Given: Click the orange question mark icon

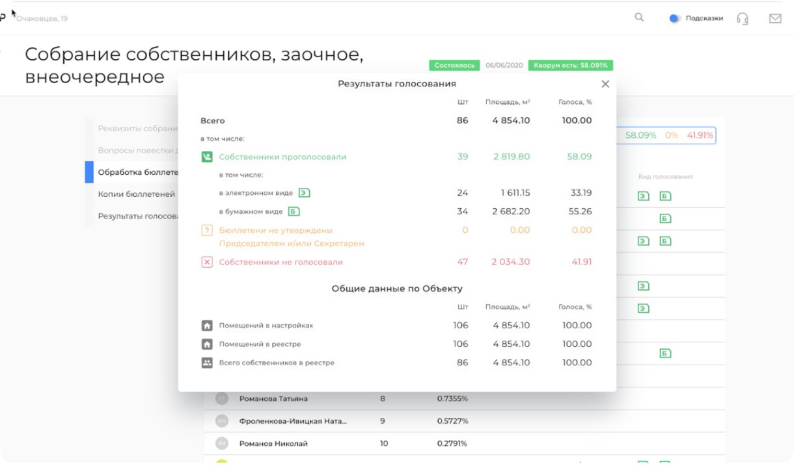Looking at the screenshot, I should 207,230.
